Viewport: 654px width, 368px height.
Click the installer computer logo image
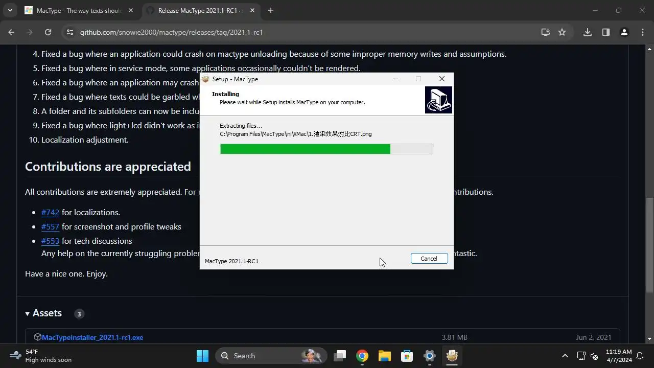438,100
